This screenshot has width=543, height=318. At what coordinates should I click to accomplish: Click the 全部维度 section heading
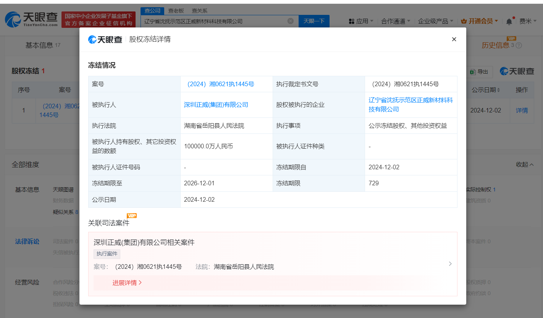click(25, 165)
